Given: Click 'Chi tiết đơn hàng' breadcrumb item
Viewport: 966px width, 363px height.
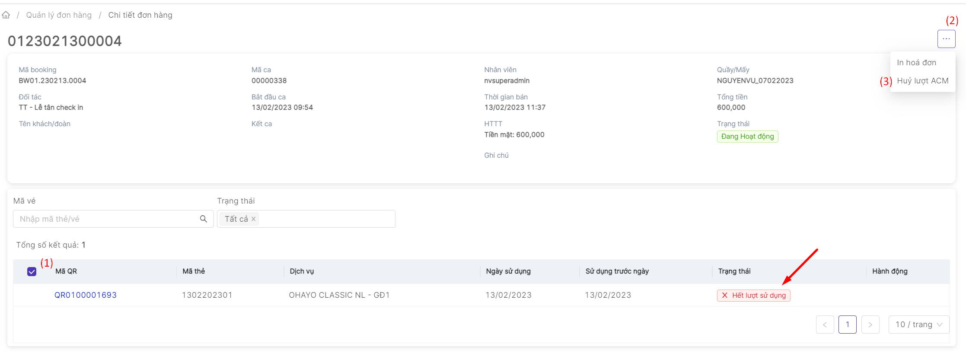Looking at the screenshot, I should [140, 15].
